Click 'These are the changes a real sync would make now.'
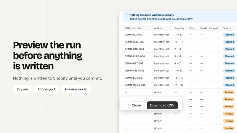This screenshot has height=133, width=237. (161, 19)
